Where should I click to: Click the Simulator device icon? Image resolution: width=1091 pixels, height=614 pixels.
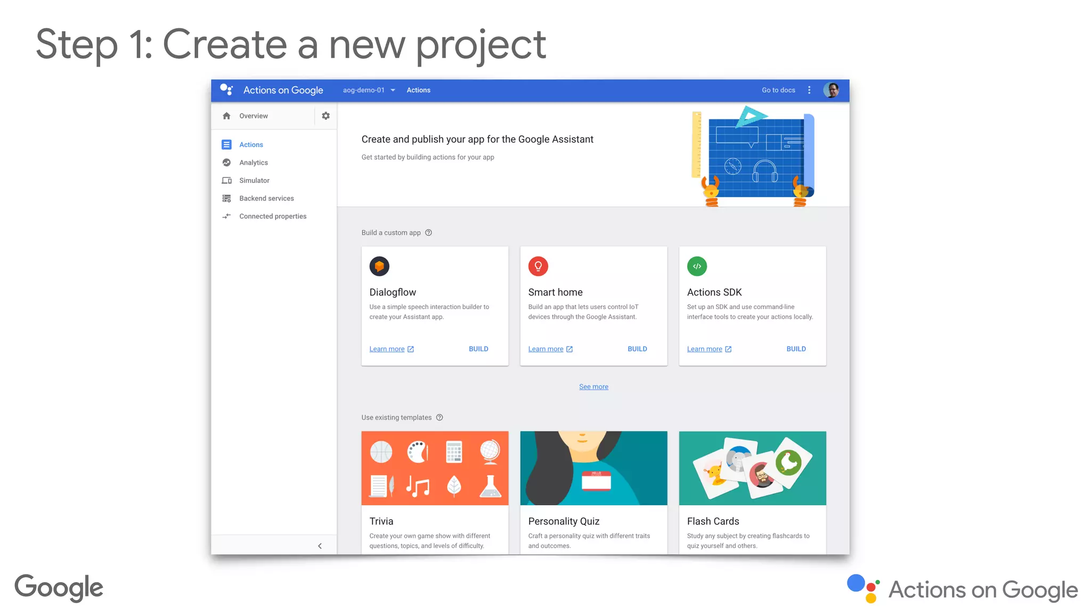[226, 181]
